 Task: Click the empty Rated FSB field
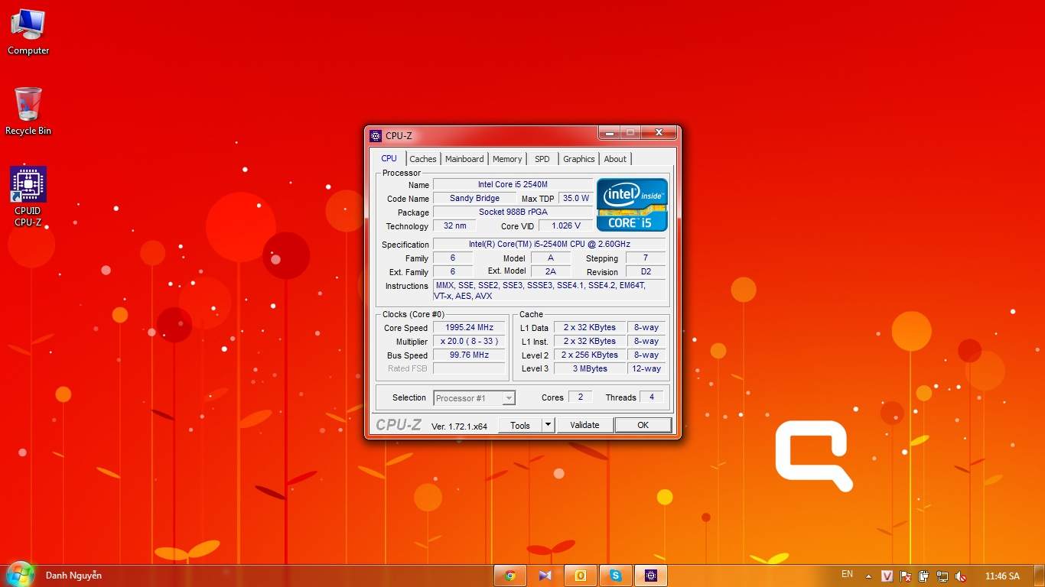click(470, 368)
